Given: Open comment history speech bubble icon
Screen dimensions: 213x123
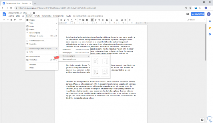Looking at the screenshot, I should point(188,14).
